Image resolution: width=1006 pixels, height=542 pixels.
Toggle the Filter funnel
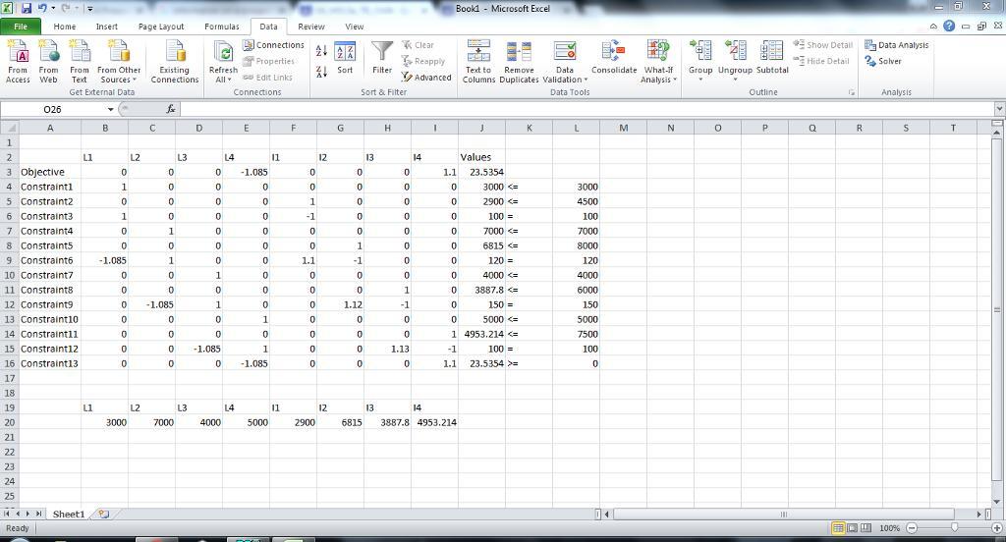[382, 58]
